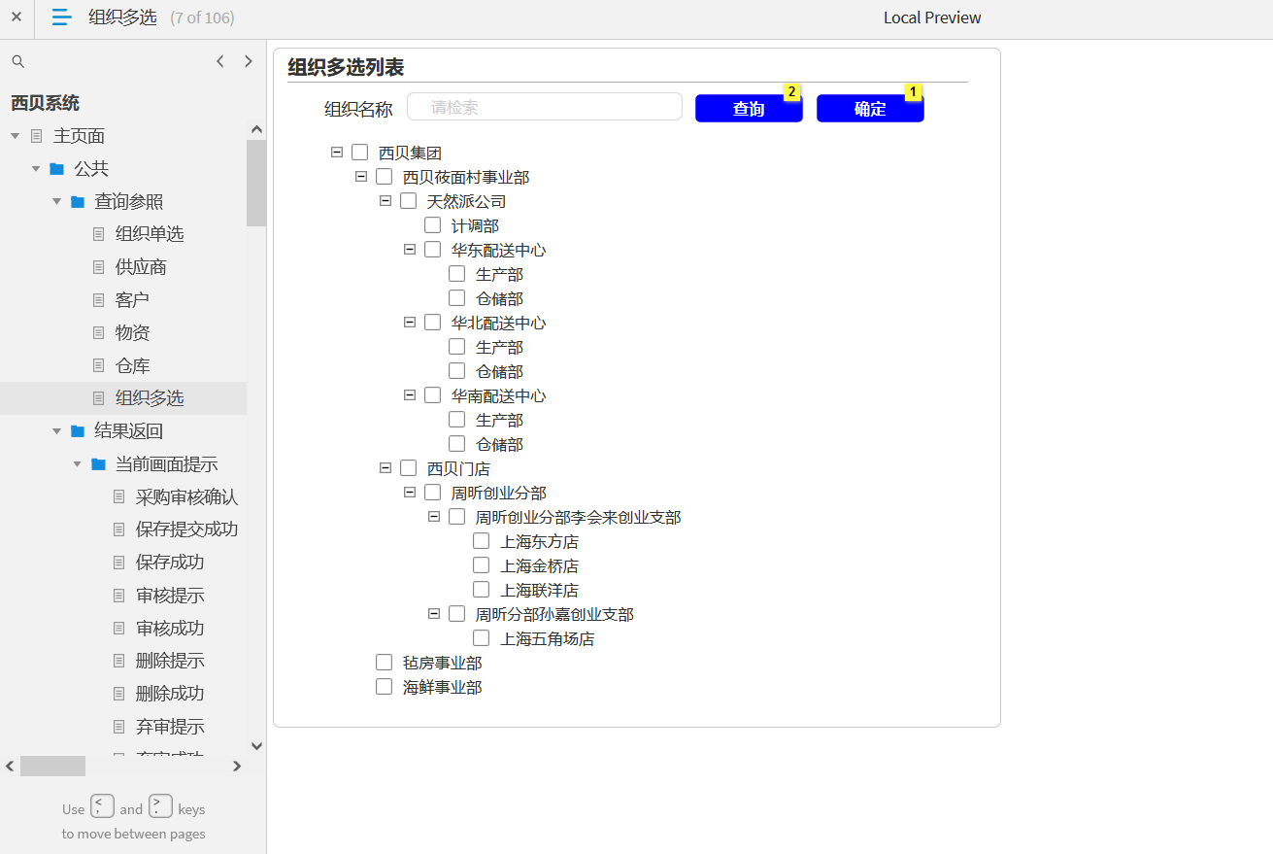Go to the next page arrow

tap(249, 61)
